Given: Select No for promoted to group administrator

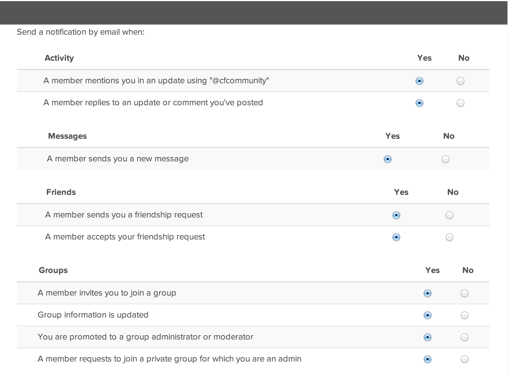Looking at the screenshot, I should click(464, 337).
